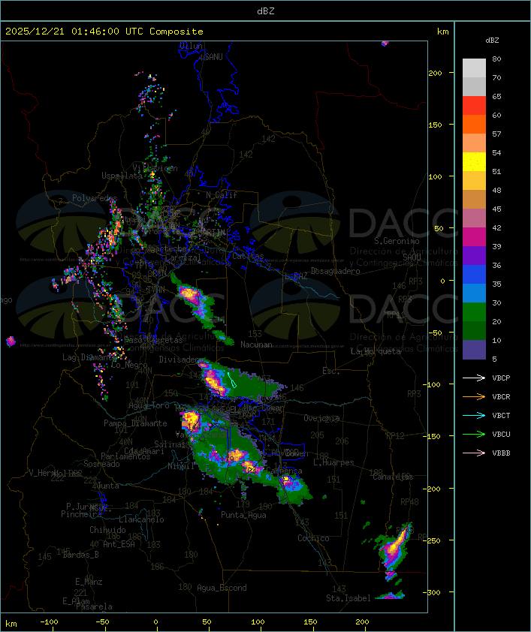The height and width of the screenshot is (632, 531).
Task: Click the royal blue 35-36 dBZ swatch
Action: [x=474, y=275]
